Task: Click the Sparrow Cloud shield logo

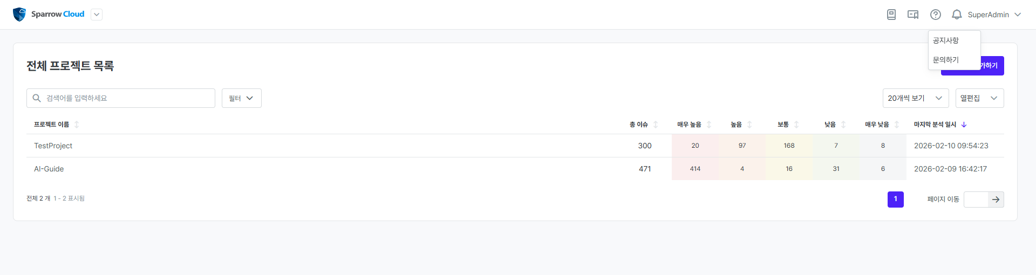Action: (x=19, y=15)
